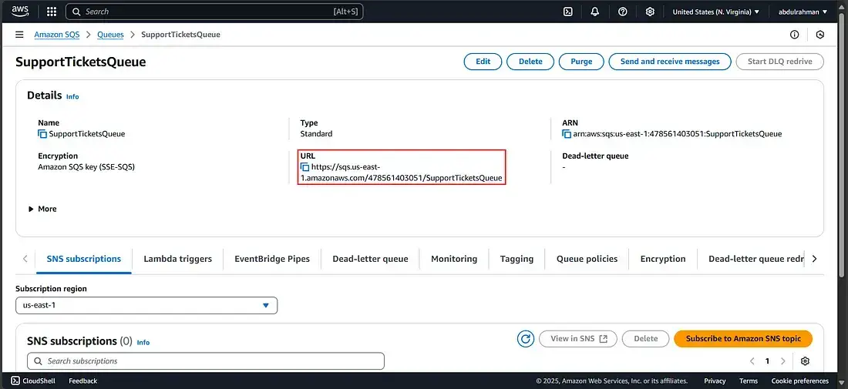848x389 pixels.
Task: Open the United States (N. Virginia) region menu
Action: [x=715, y=12]
